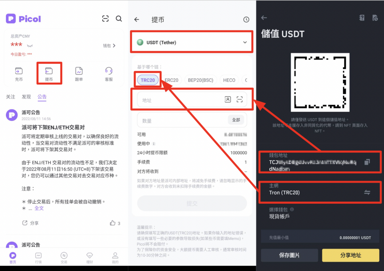The height and width of the screenshot is (271, 384).
Task: Open 行情 markets in bottom navigation
Action: [x=39, y=258]
